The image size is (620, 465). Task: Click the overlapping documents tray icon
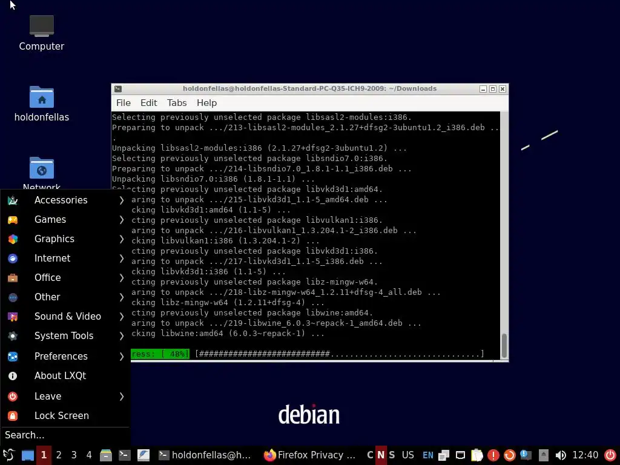(x=444, y=455)
